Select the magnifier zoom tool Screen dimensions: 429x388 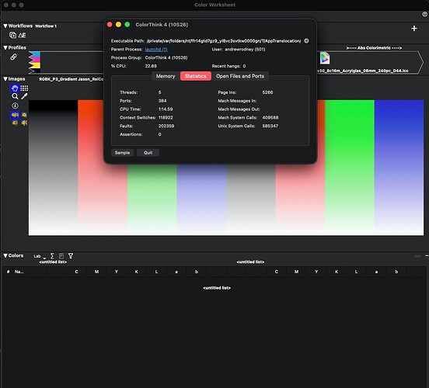click(15, 96)
